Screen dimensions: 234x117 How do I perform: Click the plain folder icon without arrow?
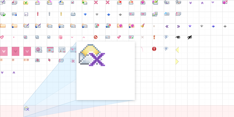tap(3, 26)
